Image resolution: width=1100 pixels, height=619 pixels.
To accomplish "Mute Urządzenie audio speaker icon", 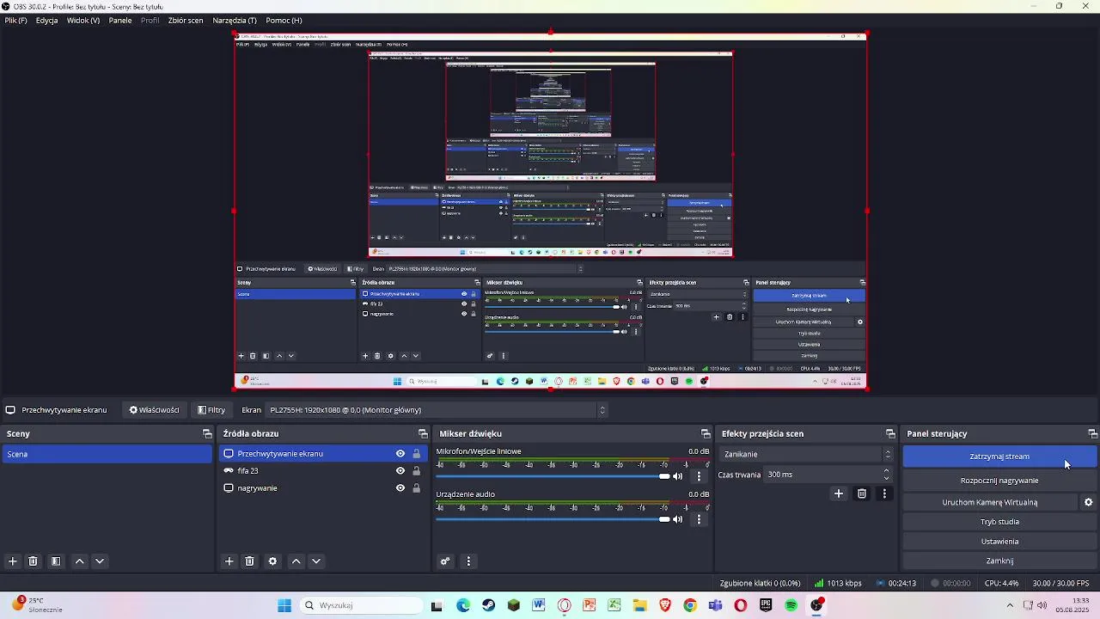I will click(x=678, y=519).
